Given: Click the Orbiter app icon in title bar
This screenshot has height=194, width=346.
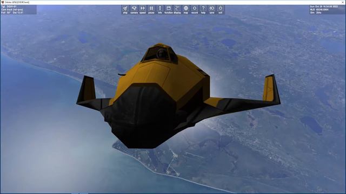Looking at the screenshot, I should [2, 2].
